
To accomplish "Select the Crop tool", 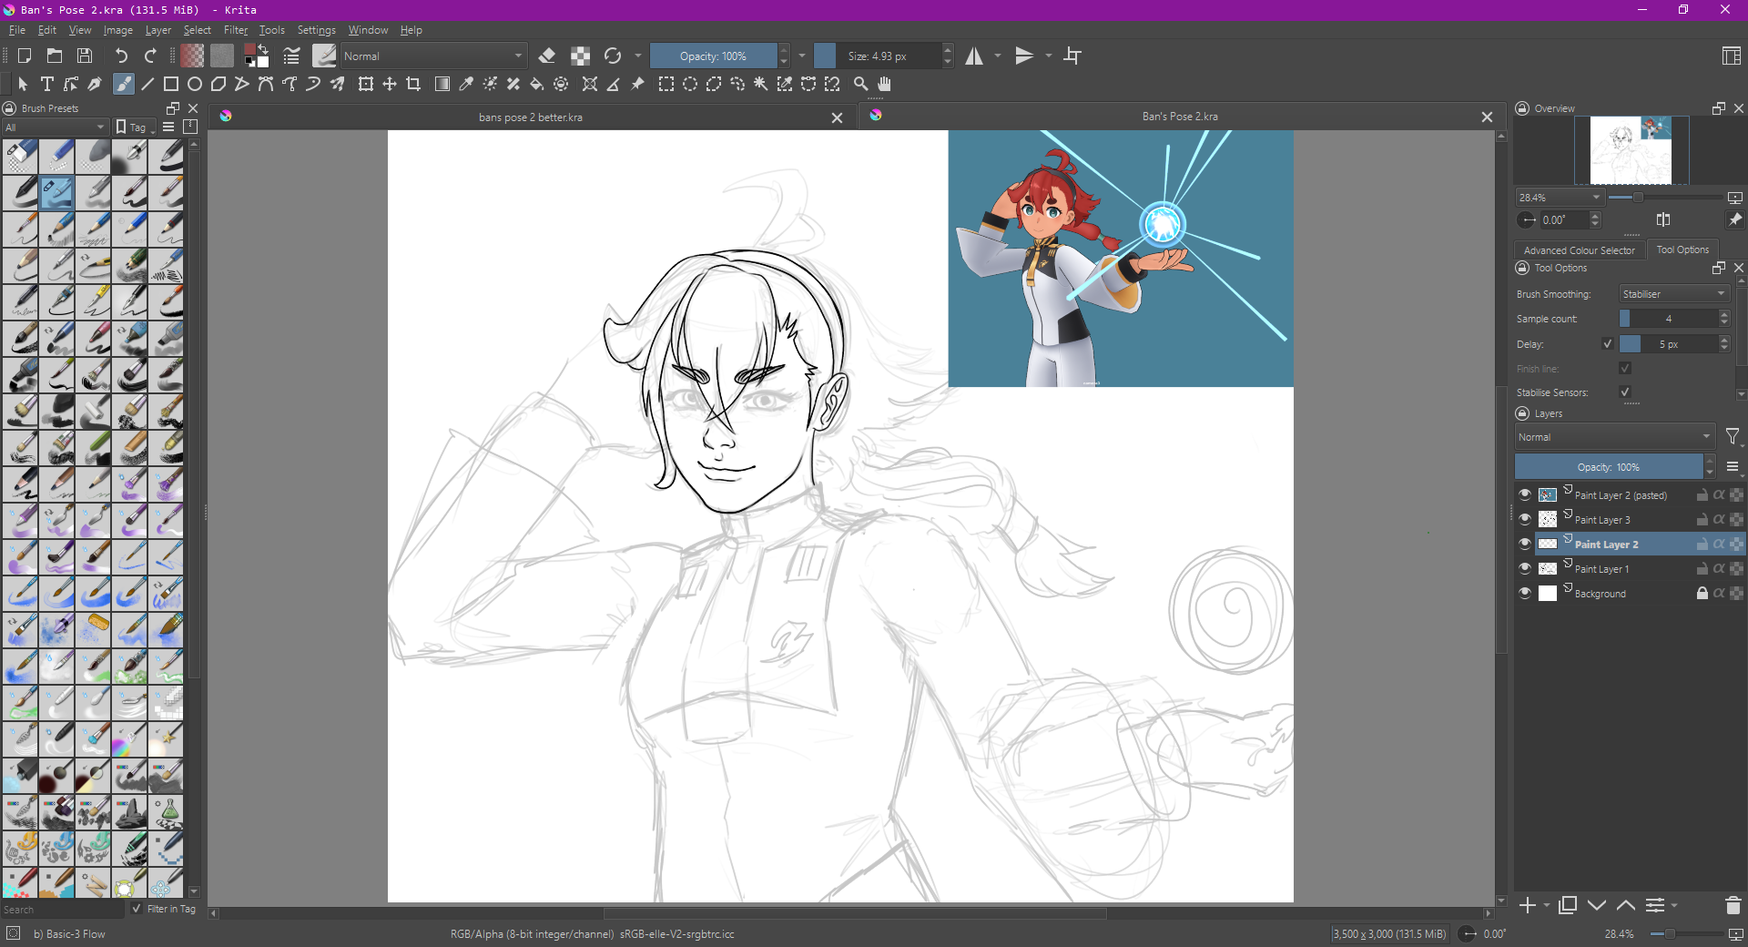I will click(x=413, y=84).
